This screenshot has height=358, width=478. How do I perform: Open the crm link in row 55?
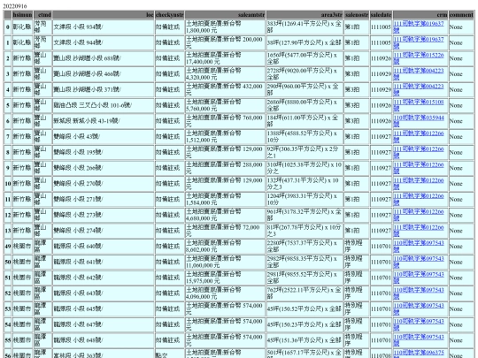(418, 340)
